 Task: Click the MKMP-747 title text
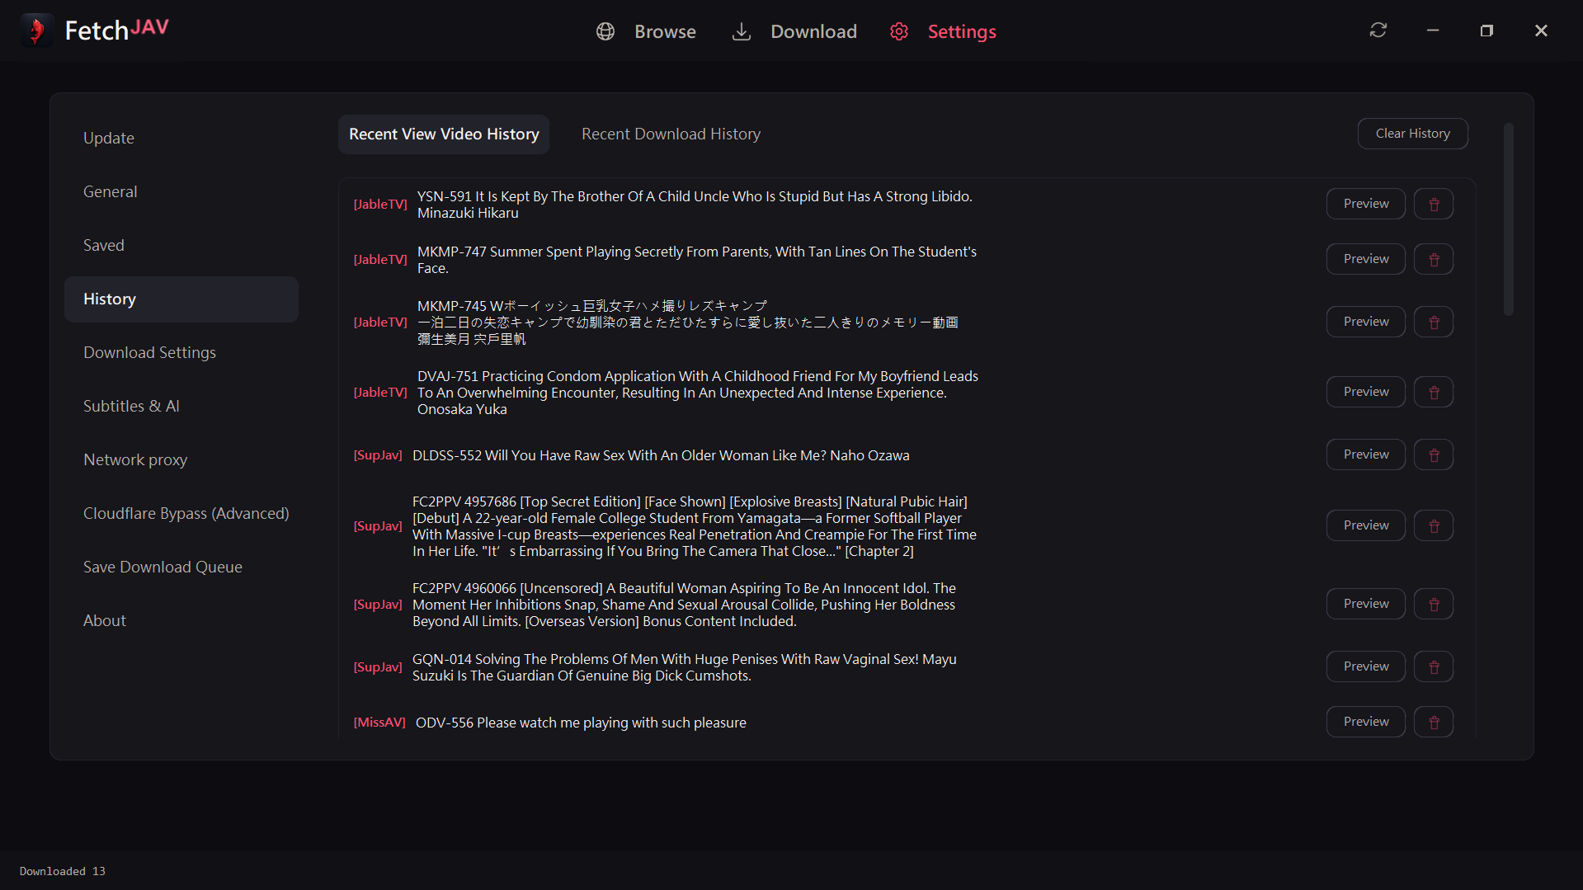697,260
